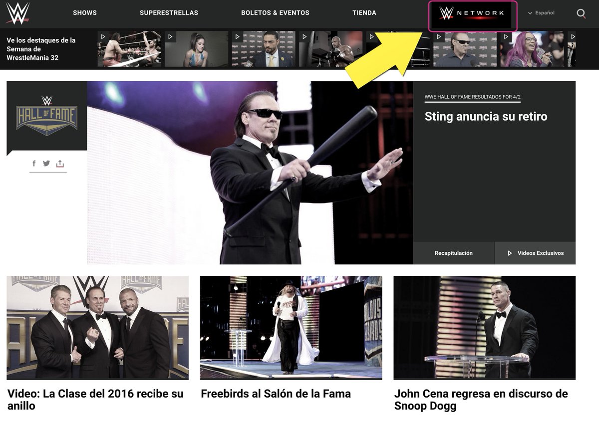Share the story on Facebook
Image resolution: width=599 pixels, height=421 pixels.
(34, 164)
